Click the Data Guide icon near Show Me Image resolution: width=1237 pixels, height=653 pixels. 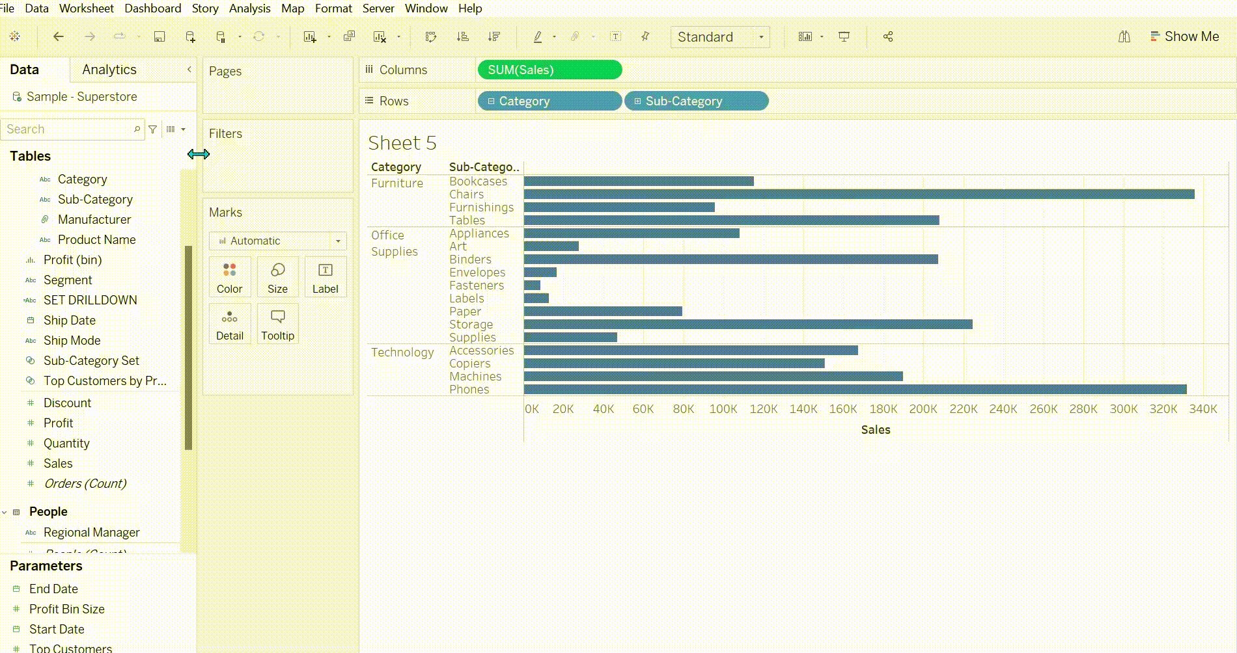(1124, 36)
